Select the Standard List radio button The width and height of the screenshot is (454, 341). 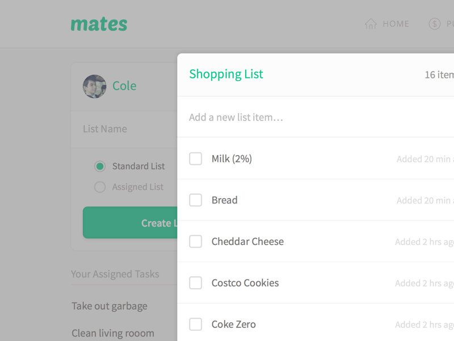(99, 166)
